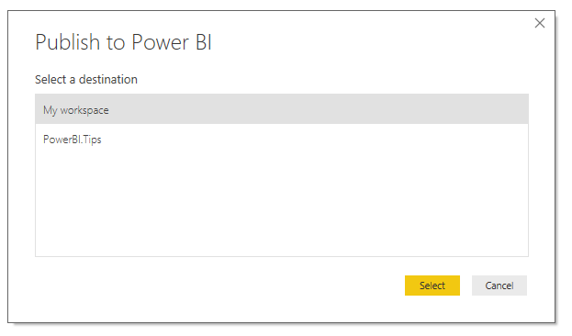Viewport: 572px width, 336px height.
Task: Close the Publish to Power BI dialog
Action: (540, 23)
